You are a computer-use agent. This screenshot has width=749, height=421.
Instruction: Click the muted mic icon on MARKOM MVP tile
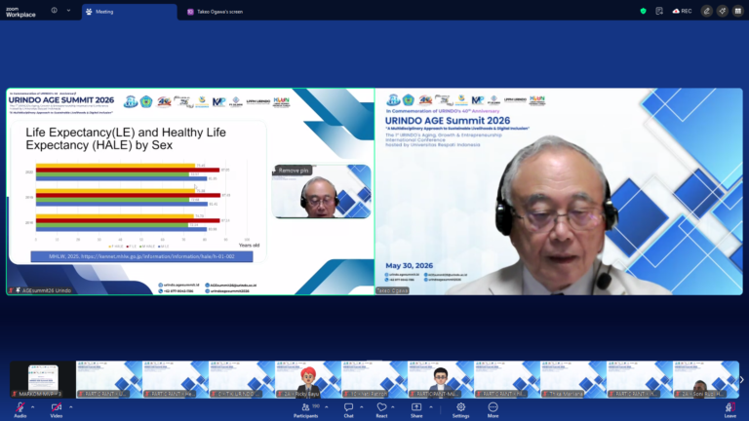coord(15,394)
